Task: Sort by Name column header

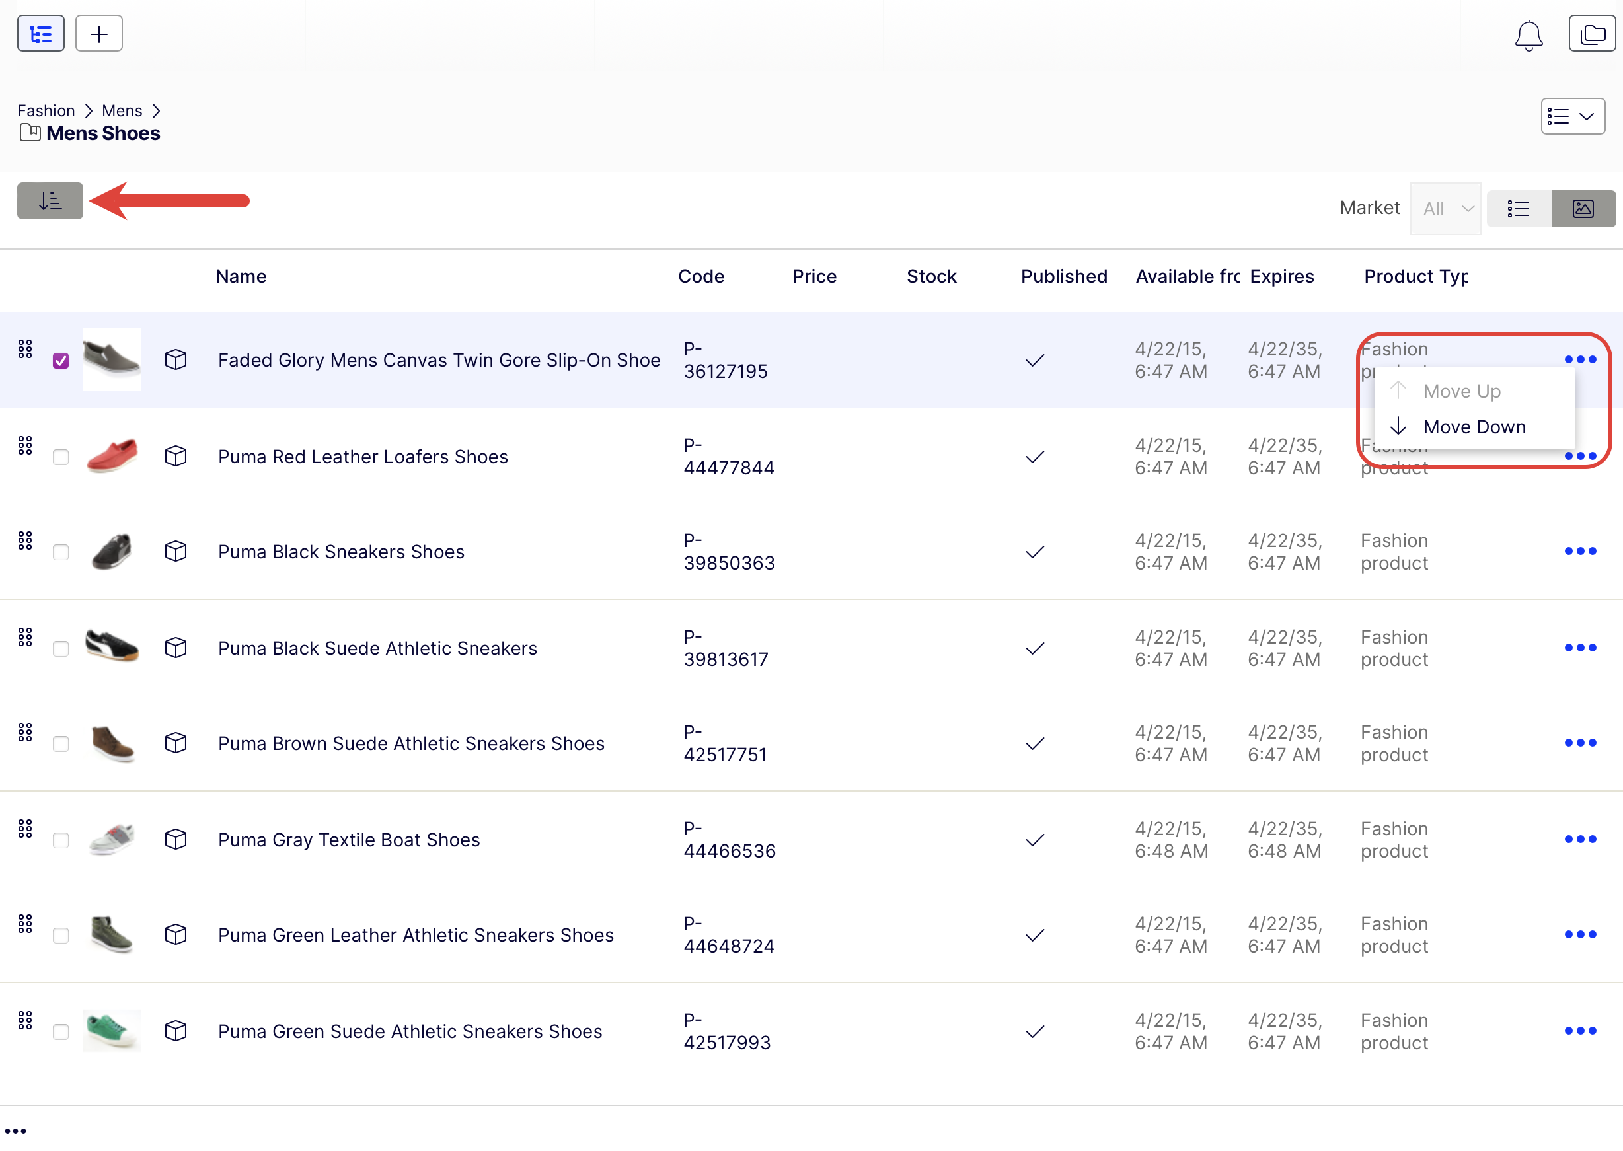Action: pos(241,276)
